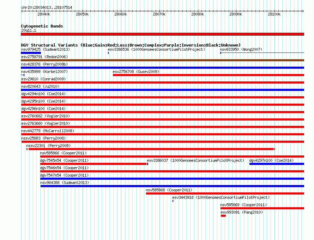This screenshot has height=240, width=314.
Task: Click dgv7546n54 (Cooper2011) label
Action: point(64,168)
